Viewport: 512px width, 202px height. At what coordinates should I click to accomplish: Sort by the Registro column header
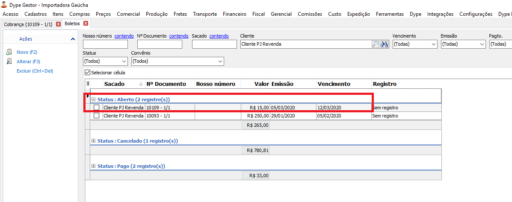[x=406, y=84]
